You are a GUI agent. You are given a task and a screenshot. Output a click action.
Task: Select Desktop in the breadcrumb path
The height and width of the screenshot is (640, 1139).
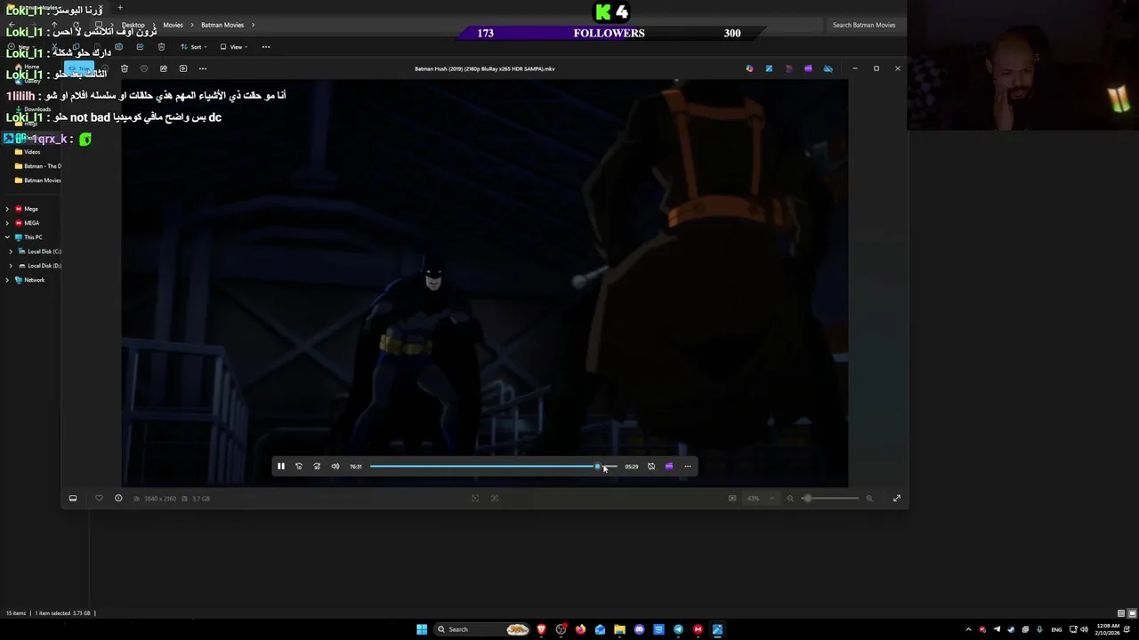pyautogui.click(x=133, y=25)
